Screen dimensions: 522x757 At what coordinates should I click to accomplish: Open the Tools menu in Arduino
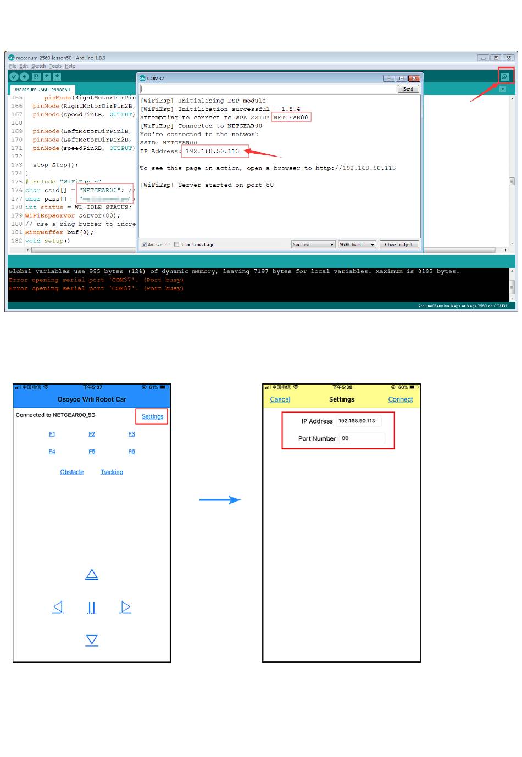55,66
